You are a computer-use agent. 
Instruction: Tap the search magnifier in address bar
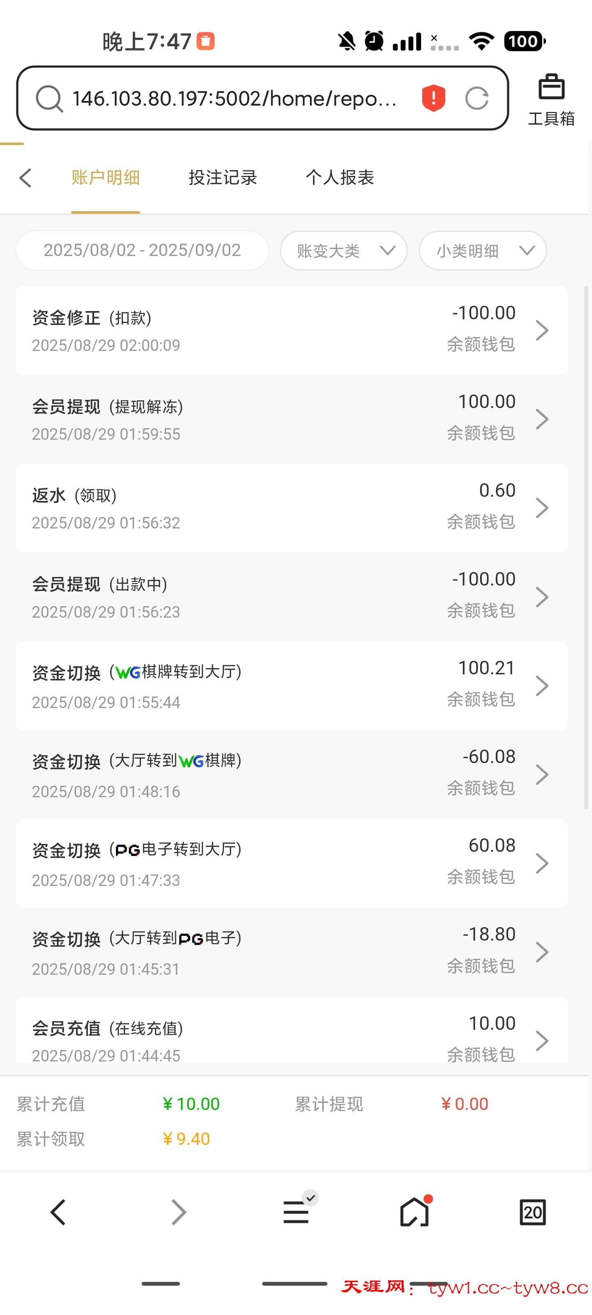pos(49,98)
